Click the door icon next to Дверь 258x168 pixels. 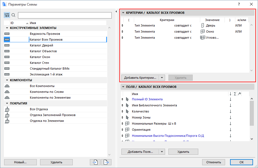(203, 25)
